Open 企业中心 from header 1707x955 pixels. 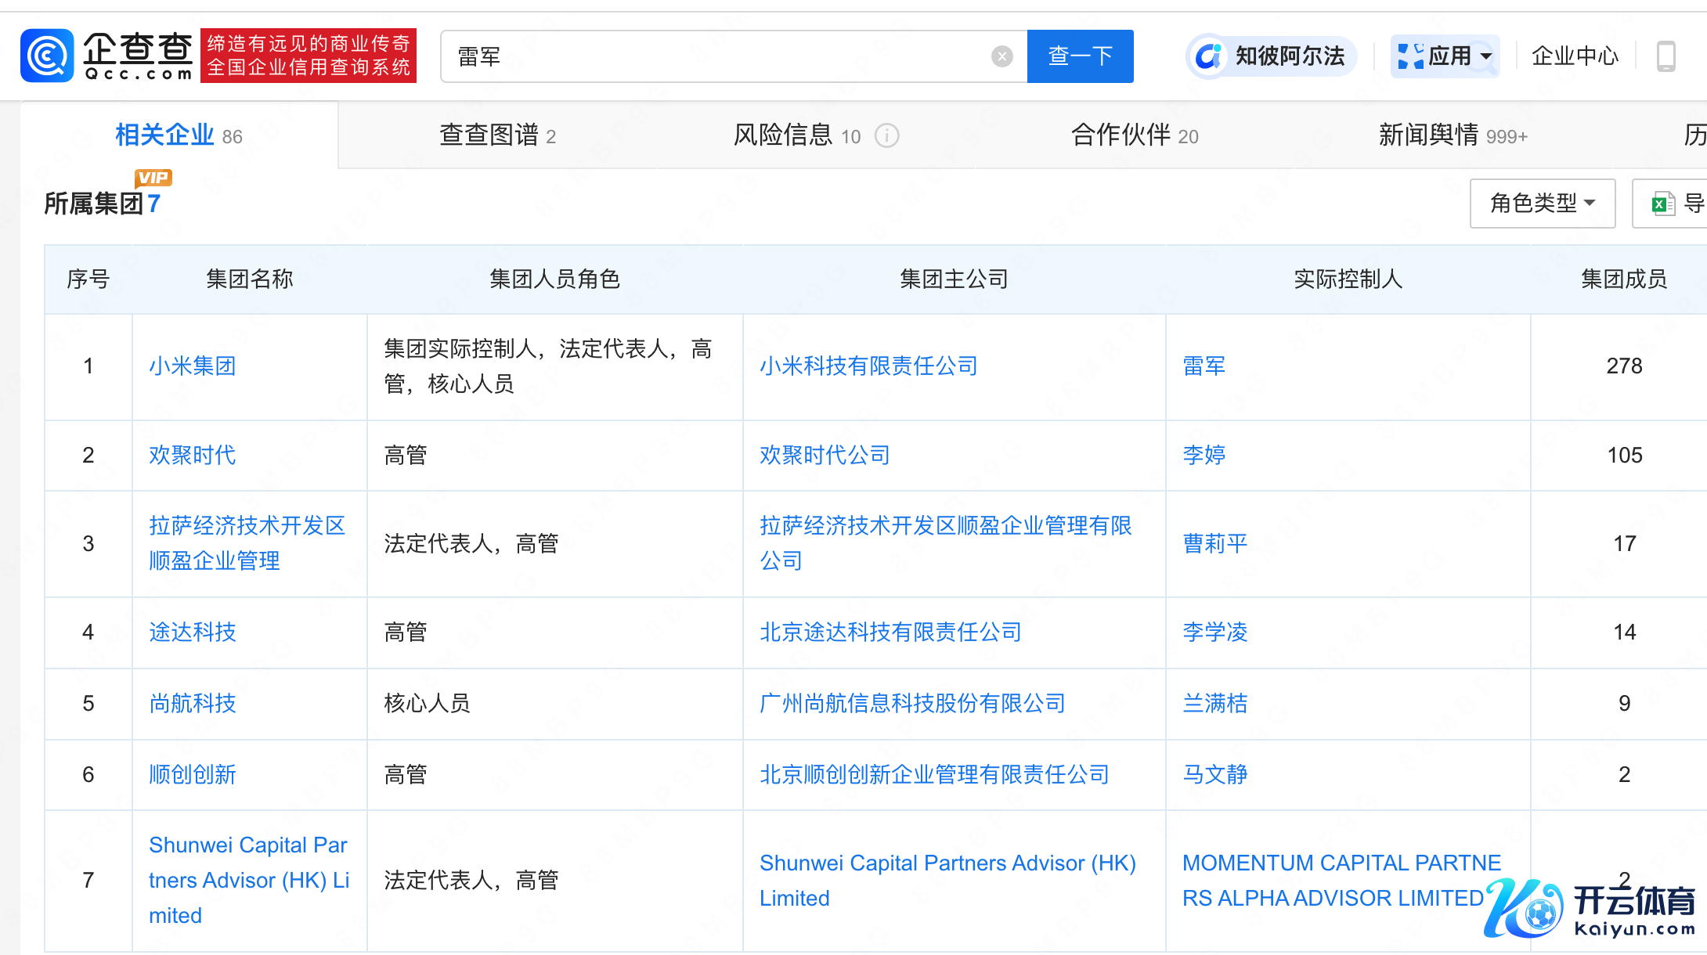pyautogui.click(x=1575, y=56)
